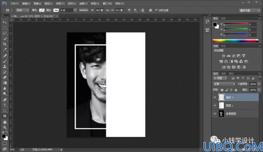Select the Pen tool
The height and width of the screenshot is (152, 263).
(x=5, y=100)
